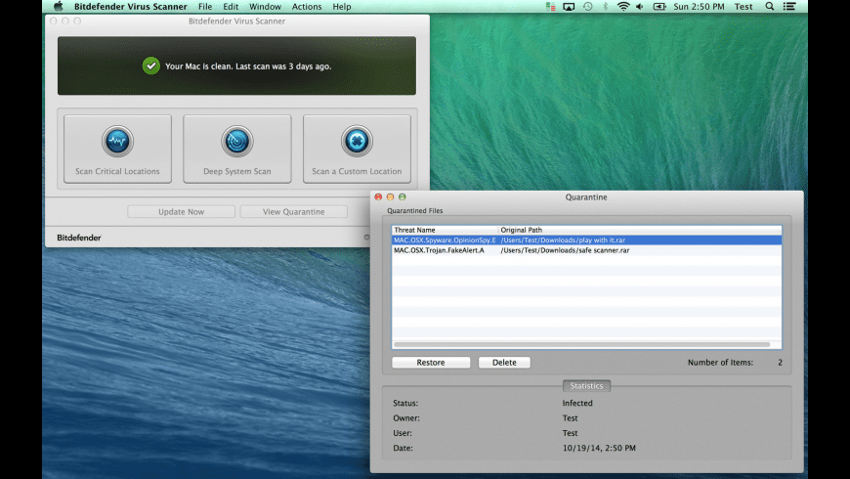This screenshot has width=850, height=479.
Task: Click the green checkmark status icon
Action: tap(150, 65)
